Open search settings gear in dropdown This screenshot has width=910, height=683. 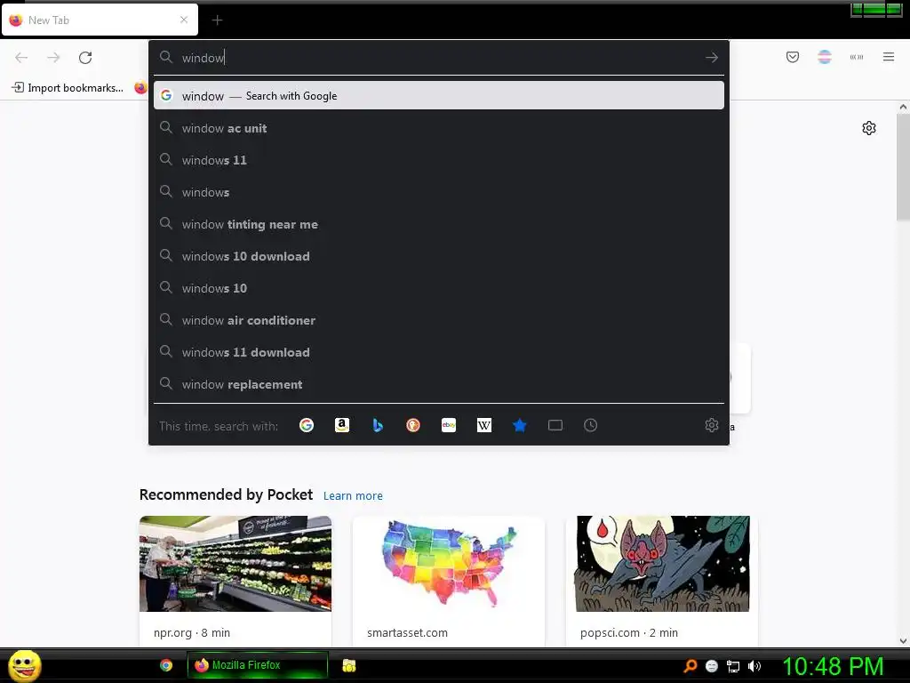coord(712,425)
